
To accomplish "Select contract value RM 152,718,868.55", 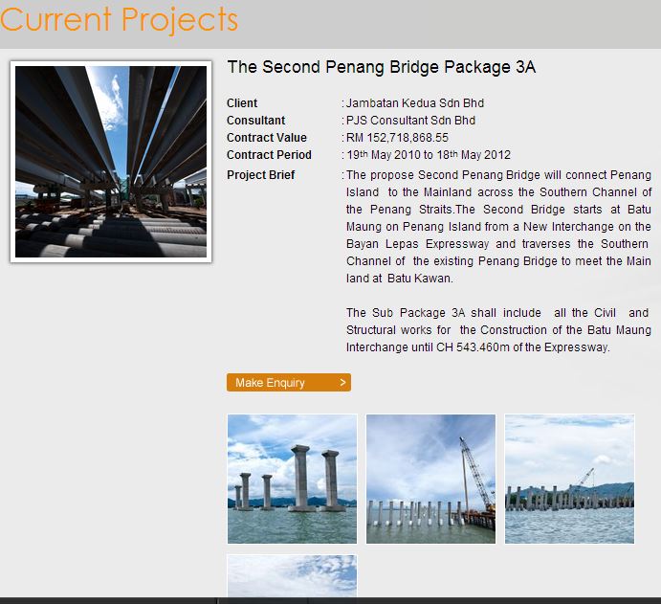I will pos(397,138).
